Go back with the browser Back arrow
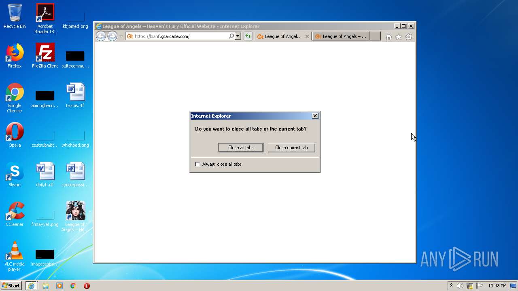Viewport: 518px width, 291px height. tap(101, 36)
